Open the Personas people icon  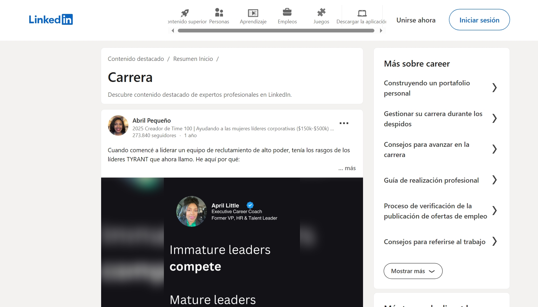click(219, 13)
